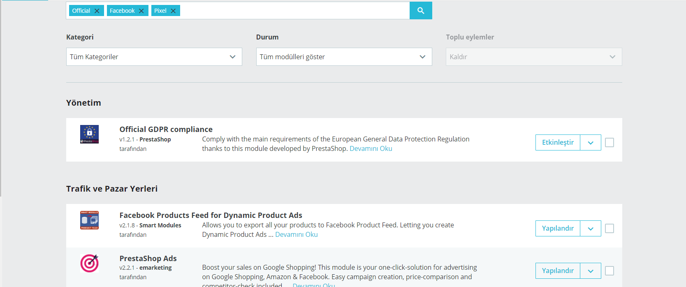Click the v2.1.8 - Smart Modules text
Image resolution: width=686 pixels, height=287 pixels.
pos(150,225)
